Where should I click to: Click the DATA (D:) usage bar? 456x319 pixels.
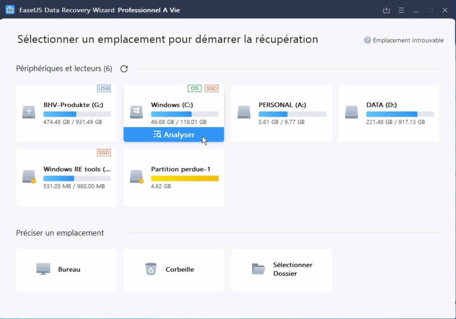(x=400, y=114)
